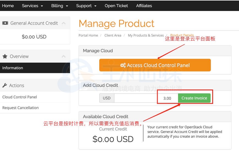Expand the Billing dropdown menu
Screen dimensions: 239x153
pyautogui.click(x=59, y=5)
